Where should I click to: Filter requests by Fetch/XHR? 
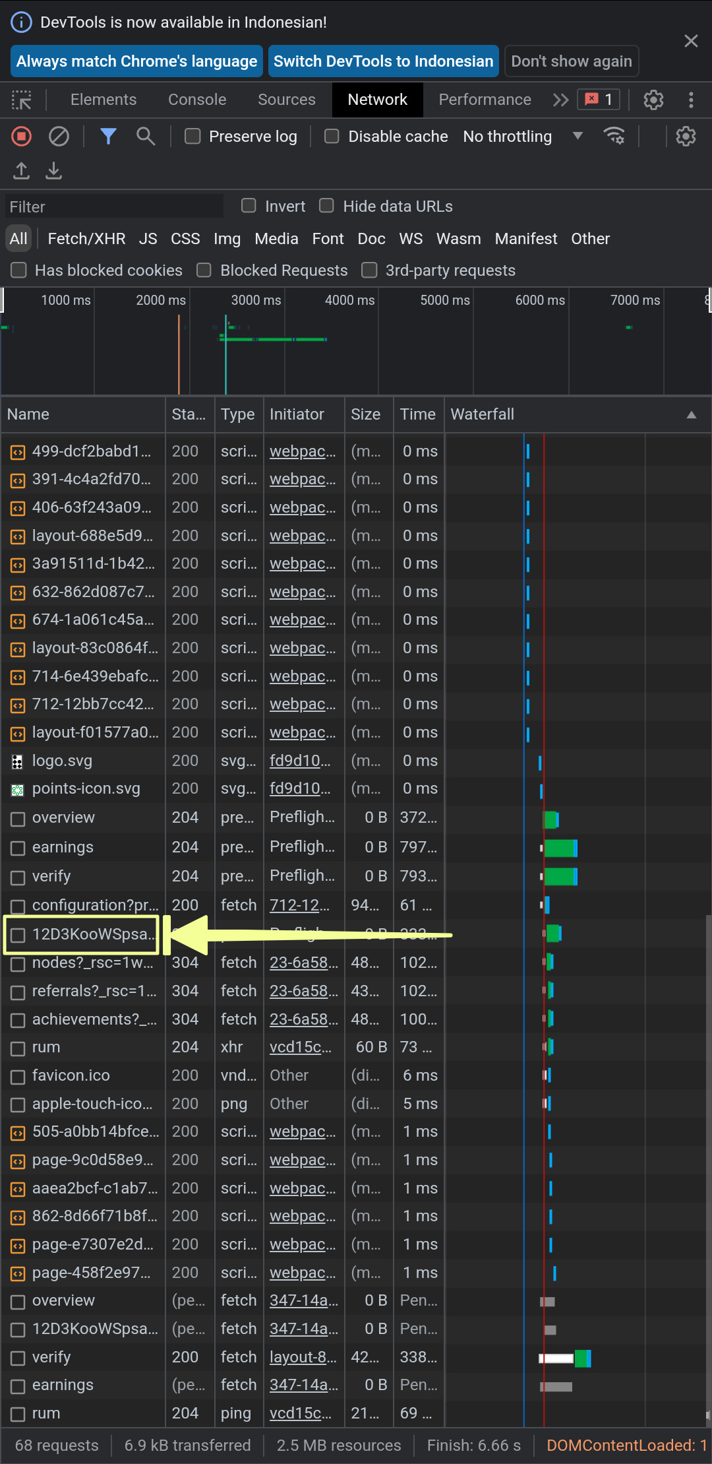click(86, 239)
